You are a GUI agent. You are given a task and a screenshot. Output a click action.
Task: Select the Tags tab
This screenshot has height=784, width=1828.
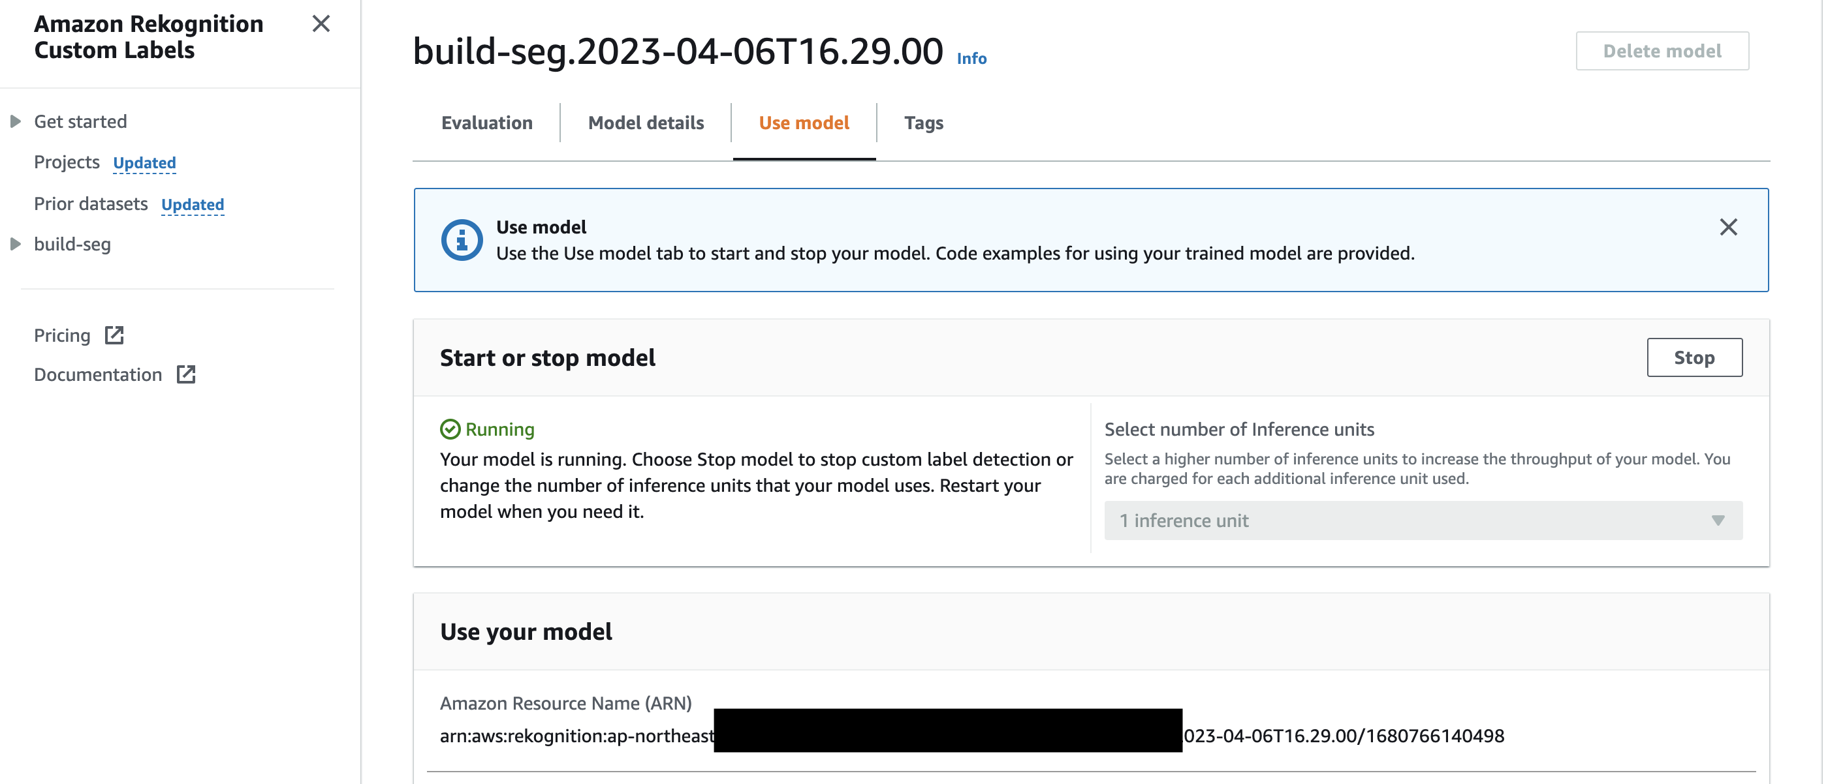pos(922,123)
